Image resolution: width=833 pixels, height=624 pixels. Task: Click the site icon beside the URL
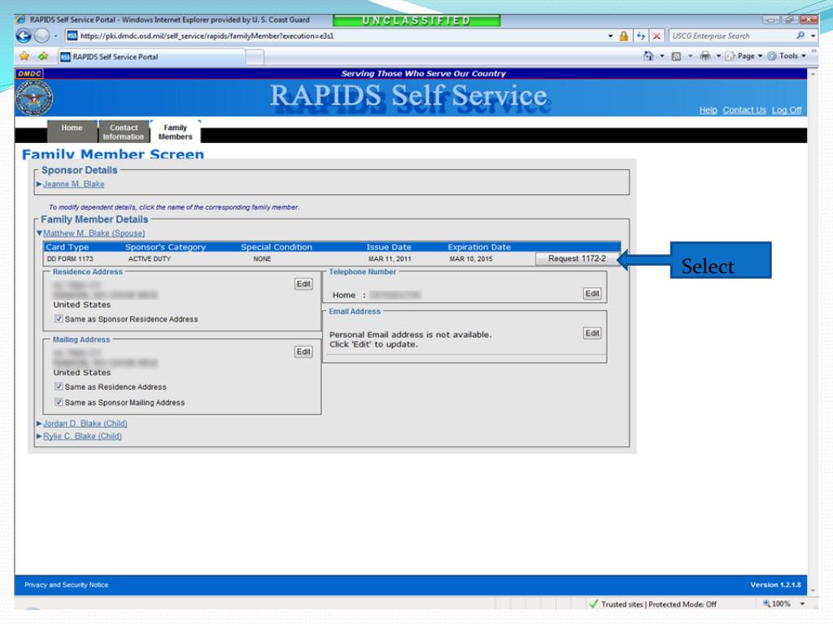pyautogui.click(x=72, y=36)
